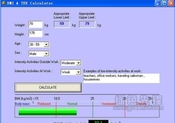Close the BMI & TEE Calculator window
Viewport: 175px width, 123px height.
[171, 3]
